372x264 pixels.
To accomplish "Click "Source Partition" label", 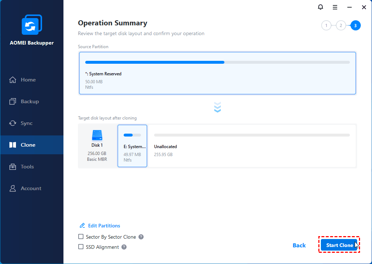I will (x=93, y=47).
